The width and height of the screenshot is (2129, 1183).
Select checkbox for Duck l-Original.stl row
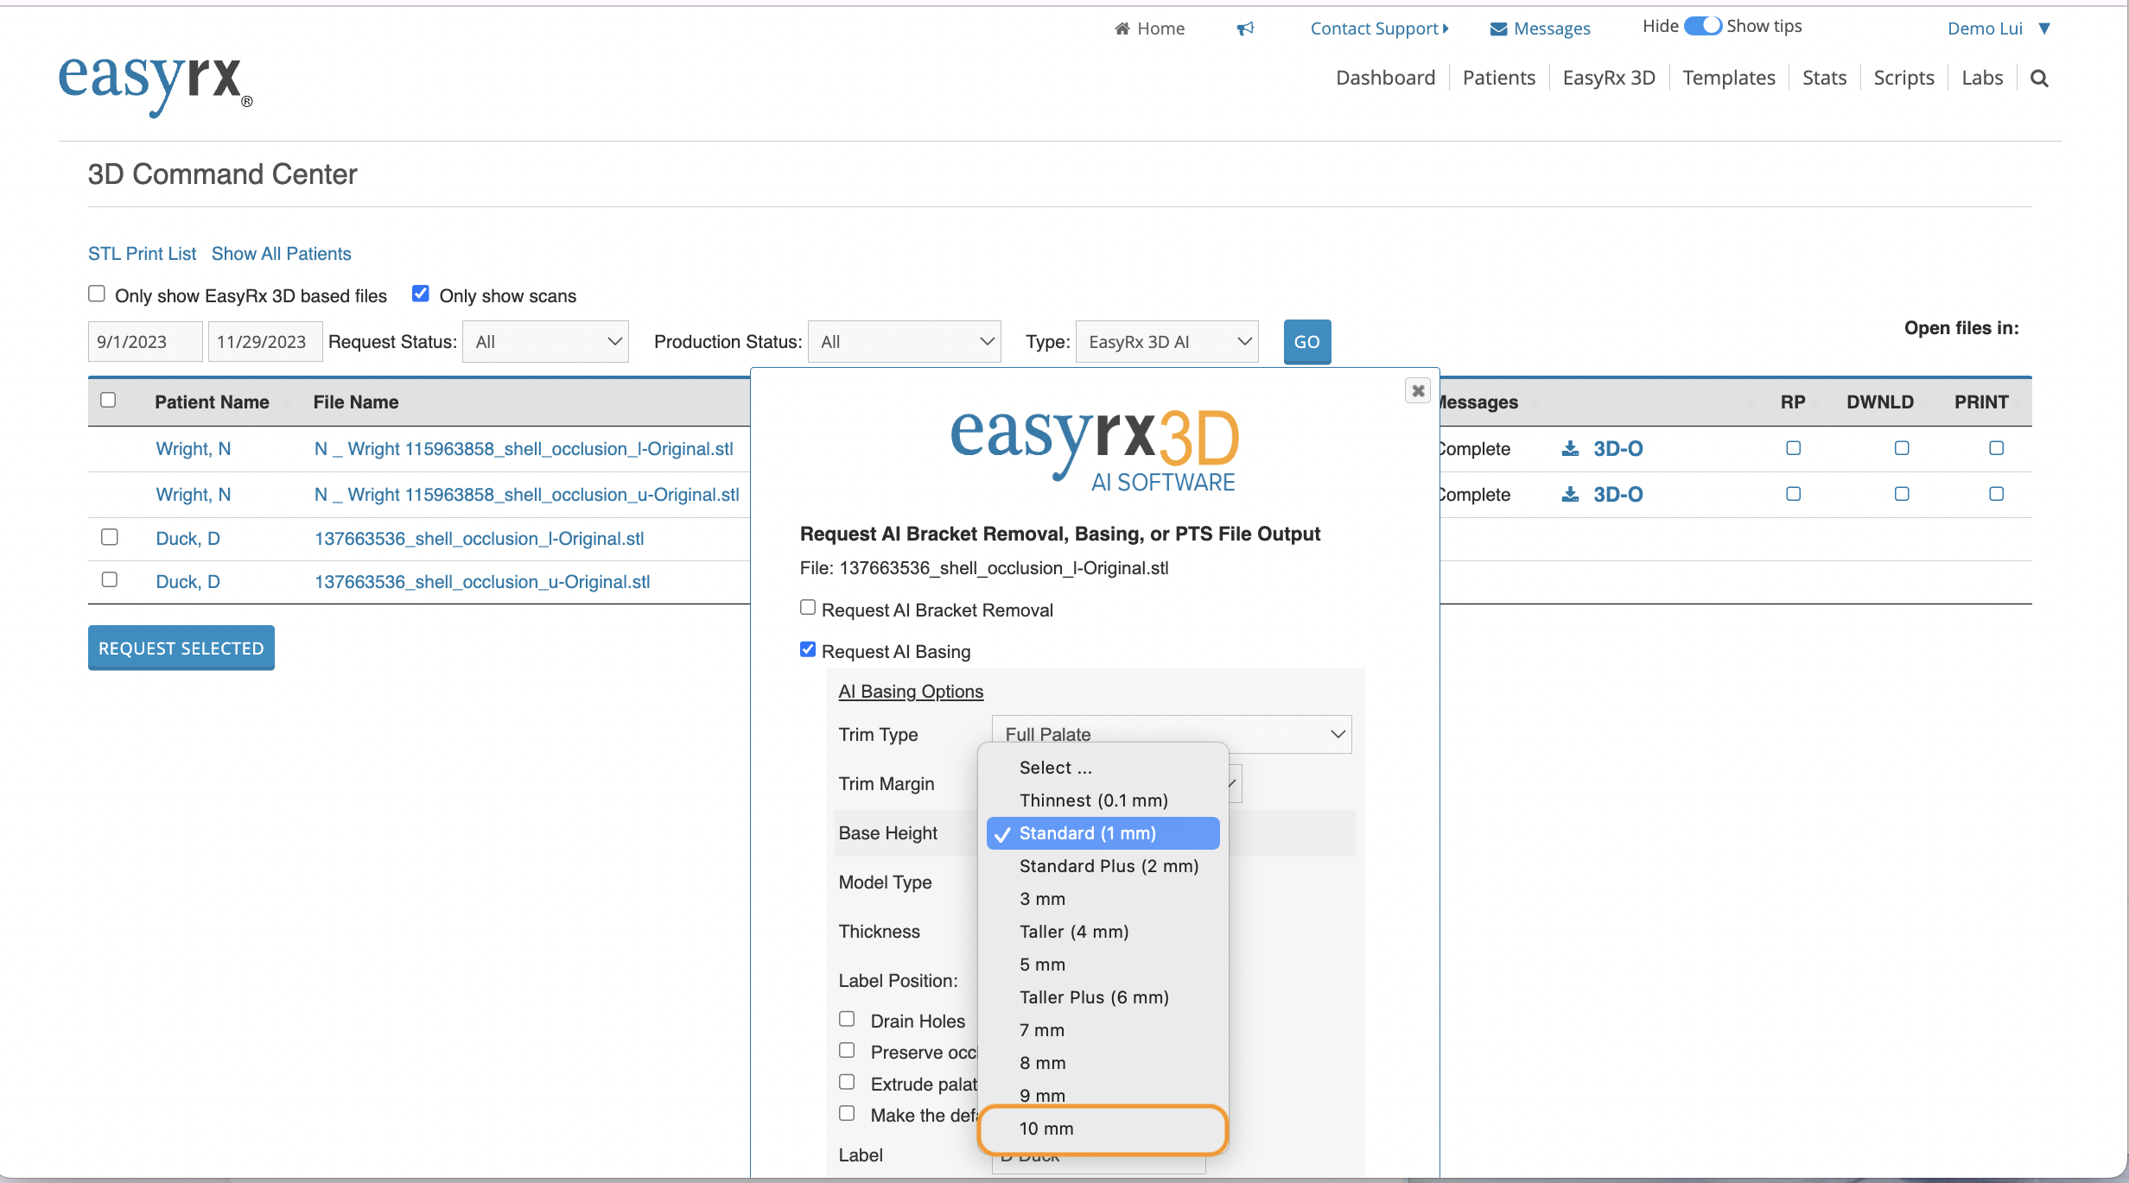(x=110, y=537)
